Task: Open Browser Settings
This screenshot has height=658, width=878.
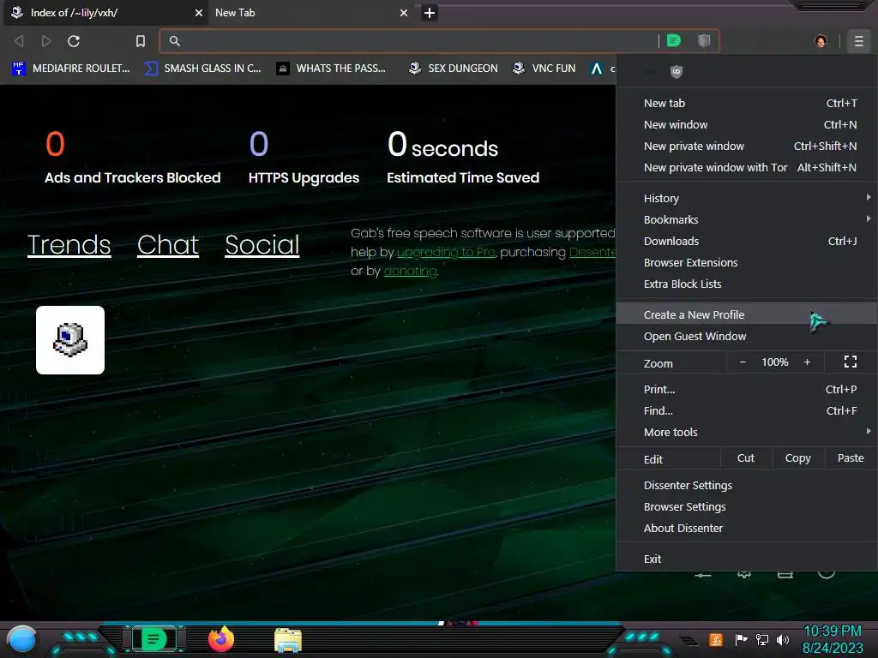Action: [x=747, y=506]
